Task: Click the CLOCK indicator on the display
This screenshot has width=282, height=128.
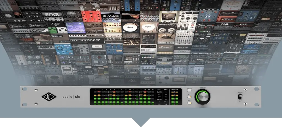Action: click(159, 92)
